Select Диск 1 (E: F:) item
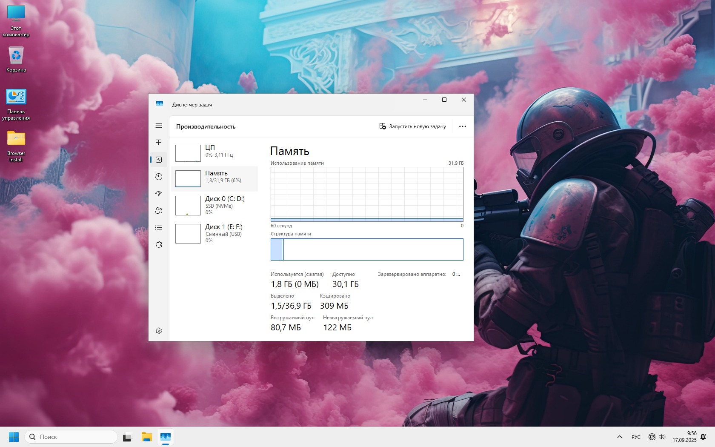Screen dimensions: 715x447 pos(214,233)
